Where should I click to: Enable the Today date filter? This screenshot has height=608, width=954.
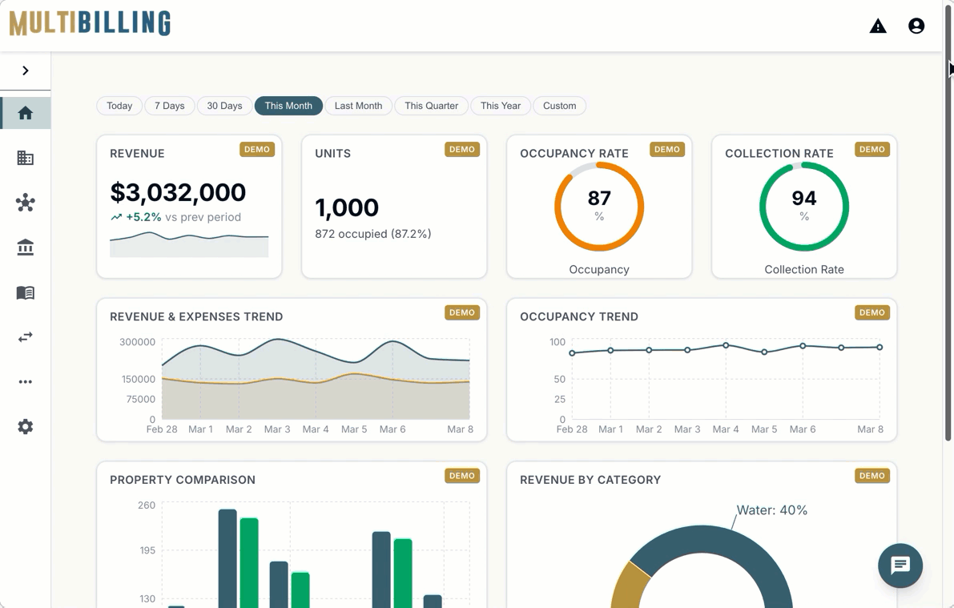point(119,106)
